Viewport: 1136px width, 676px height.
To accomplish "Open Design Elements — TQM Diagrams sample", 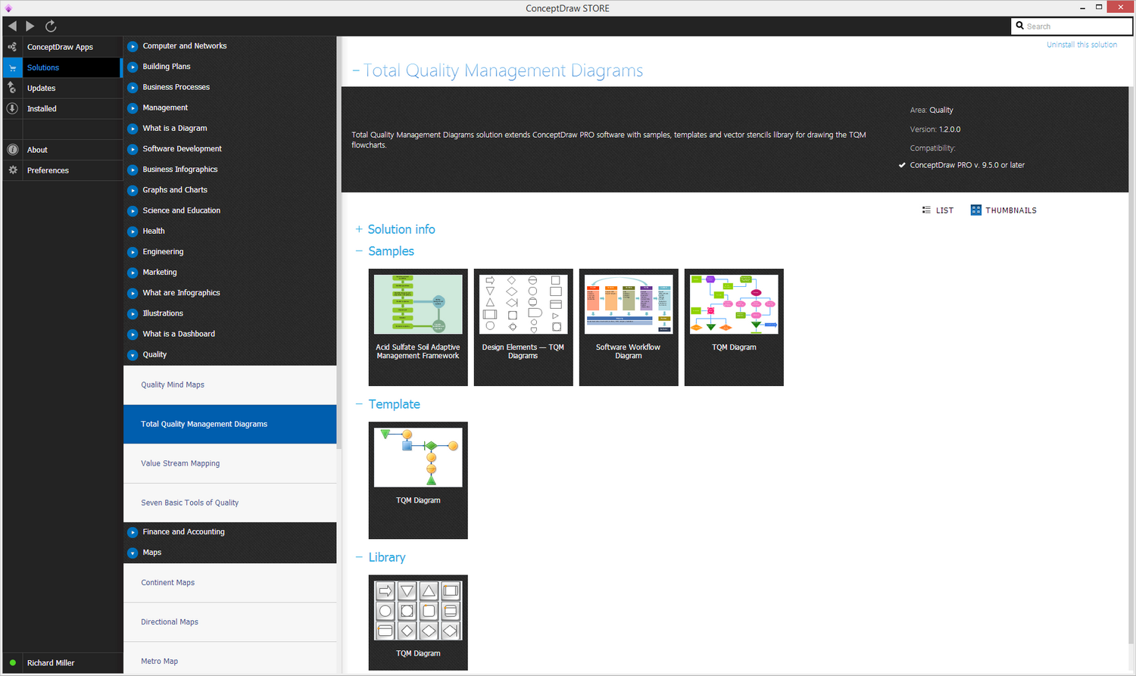I will pos(523,327).
